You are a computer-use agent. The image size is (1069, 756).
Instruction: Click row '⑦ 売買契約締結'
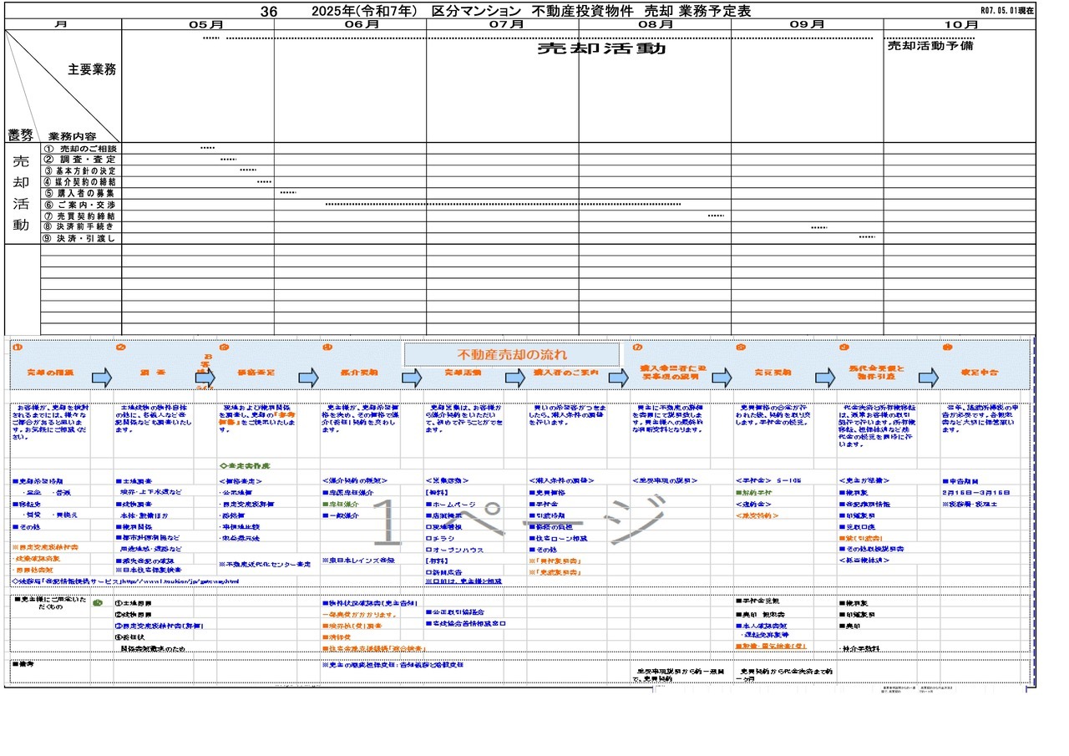tap(81, 216)
